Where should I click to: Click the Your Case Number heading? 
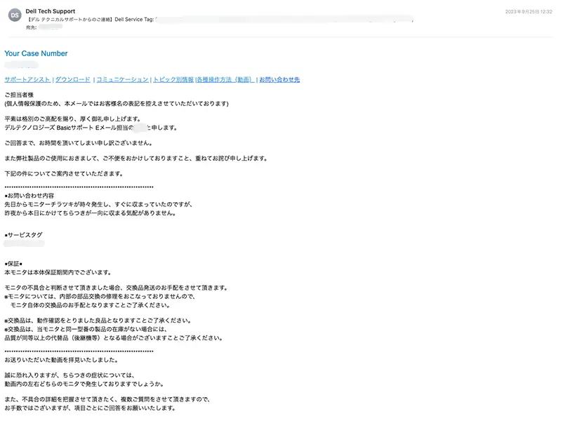tap(36, 53)
